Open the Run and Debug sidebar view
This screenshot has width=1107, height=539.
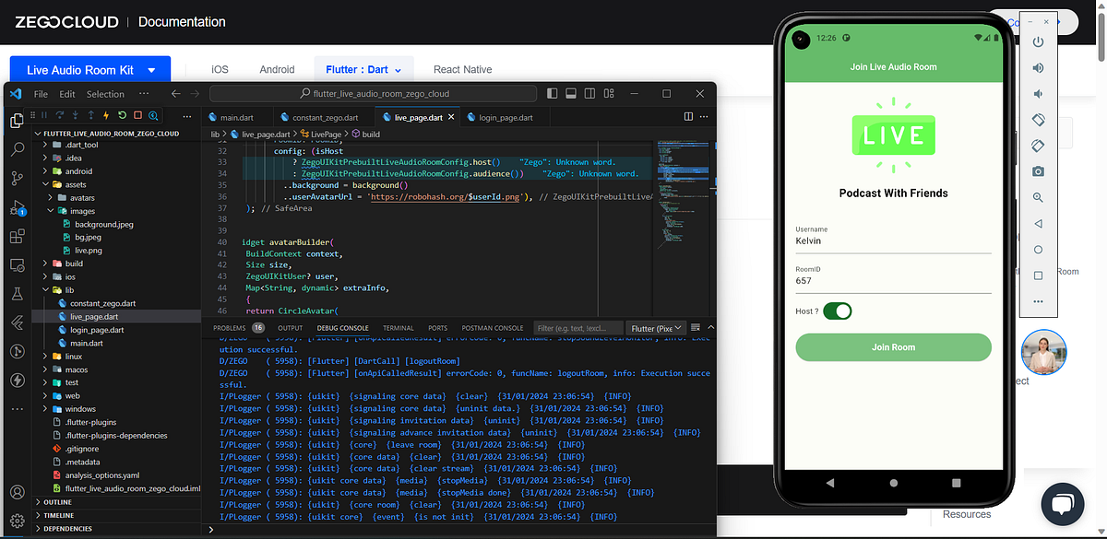point(17,206)
